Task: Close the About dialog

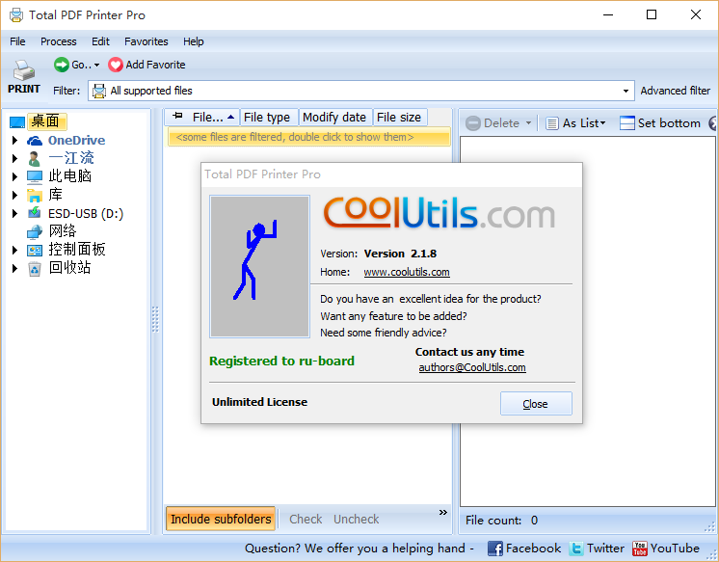Action: pos(536,404)
